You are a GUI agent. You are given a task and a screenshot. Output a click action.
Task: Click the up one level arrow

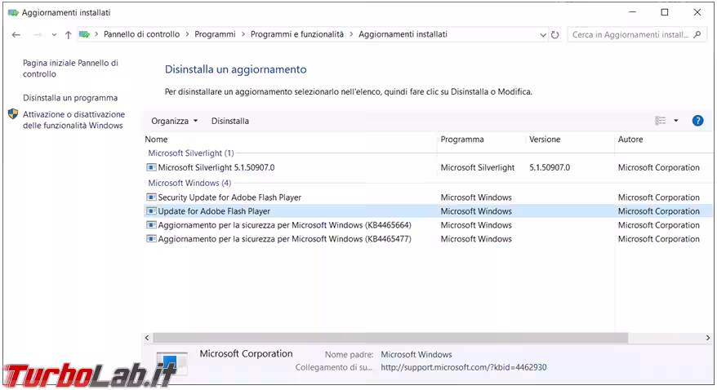point(68,35)
